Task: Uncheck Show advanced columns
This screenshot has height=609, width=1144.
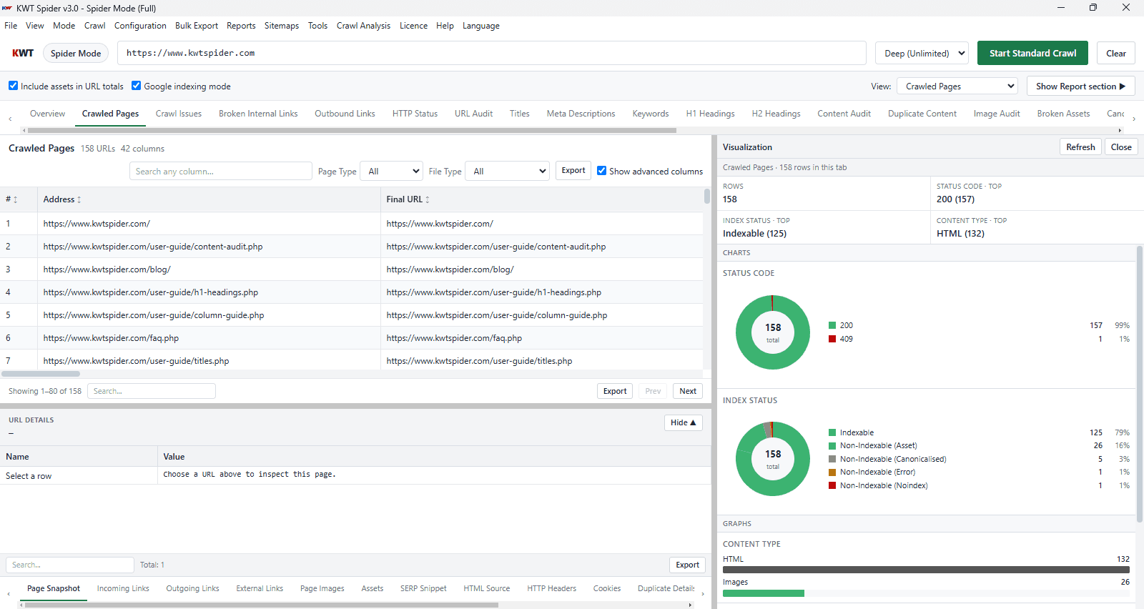Action: point(602,171)
